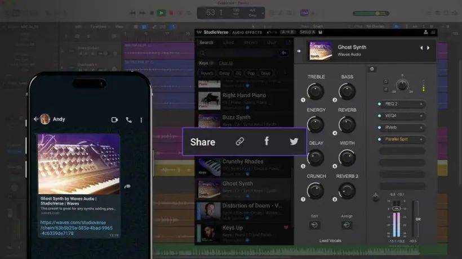Screen dimensions: 462x259
Task: Click the macro Edit button
Action: coord(315,225)
